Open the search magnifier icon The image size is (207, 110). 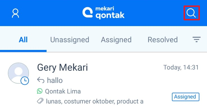click(x=191, y=13)
